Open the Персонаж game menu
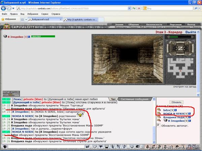Viewport: 202px width, 151px height. tap(176, 24)
